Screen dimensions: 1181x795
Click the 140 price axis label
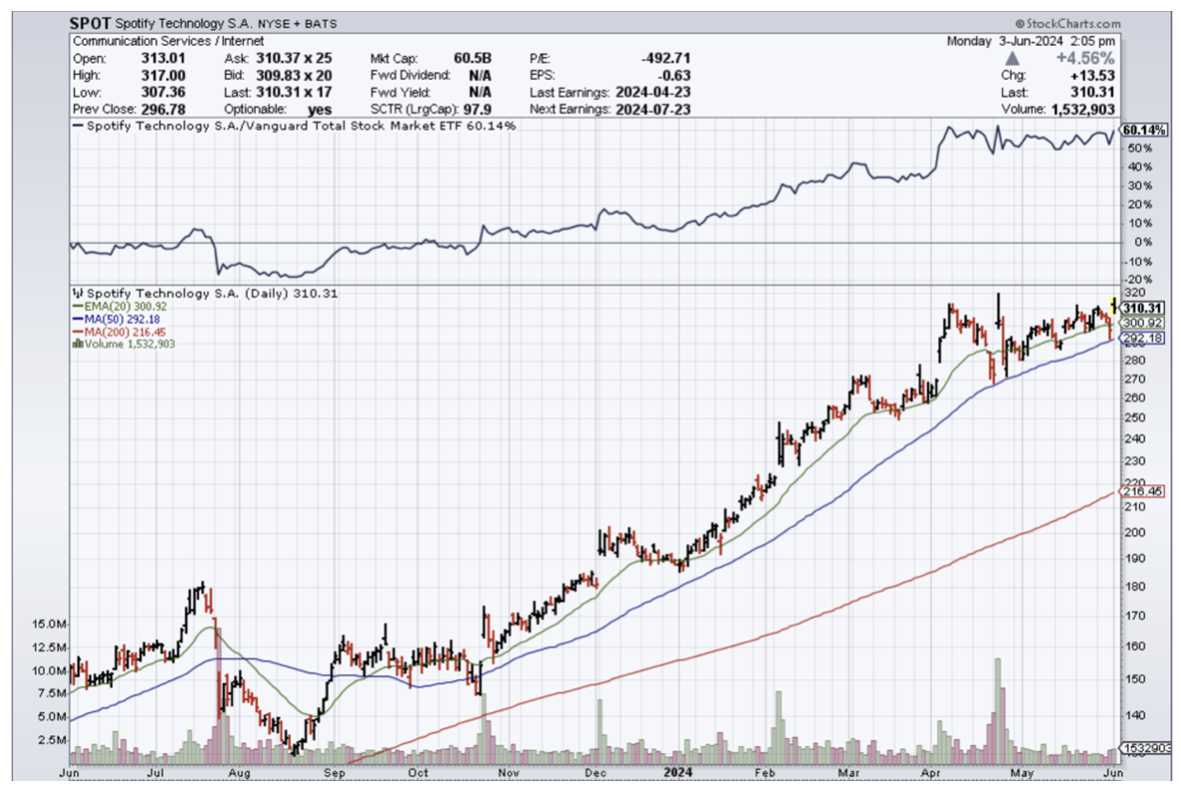[x=1134, y=716]
